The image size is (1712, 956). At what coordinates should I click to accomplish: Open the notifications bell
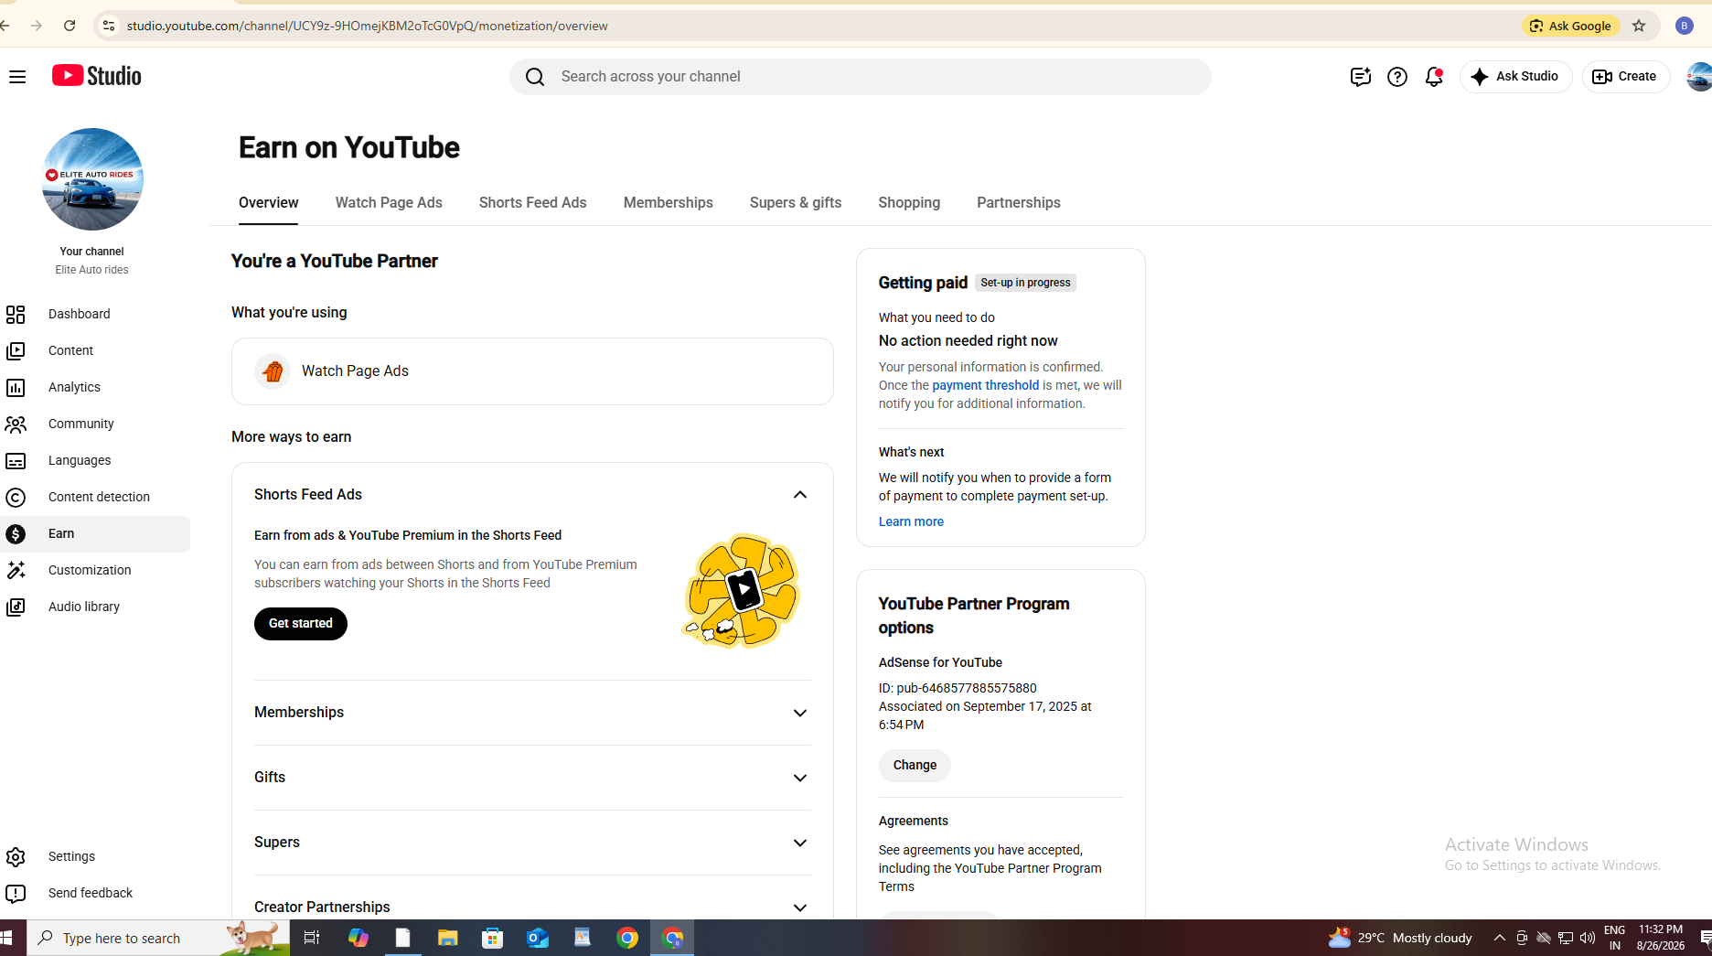(x=1434, y=77)
